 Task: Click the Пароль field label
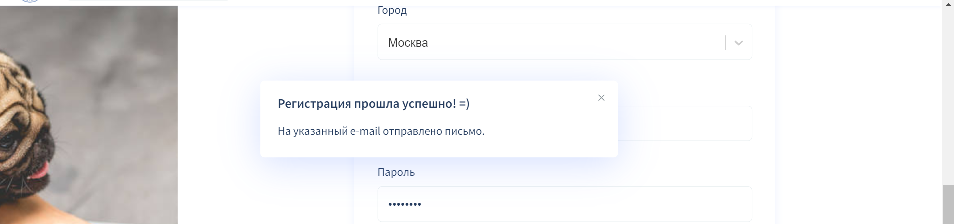(x=396, y=172)
